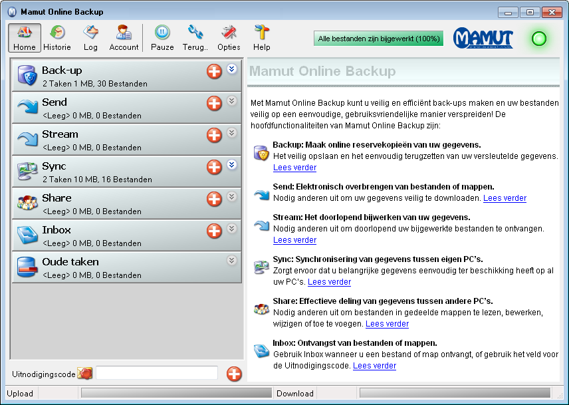Open the Historie clock icon
The height and width of the screenshot is (405, 569).
[x=57, y=33]
